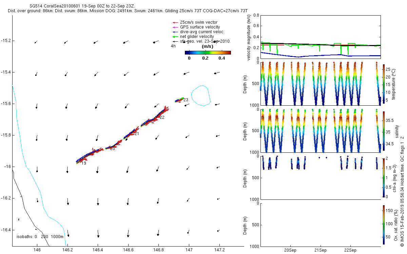Click the 25 tick on the temperature colorbar
Viewport: 407px width, 254px height.
click(388, 69)
